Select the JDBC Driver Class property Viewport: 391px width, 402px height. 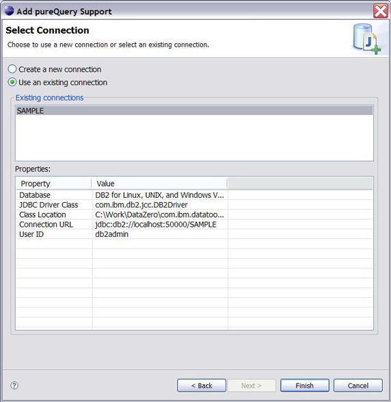click(x=194, y=205)
